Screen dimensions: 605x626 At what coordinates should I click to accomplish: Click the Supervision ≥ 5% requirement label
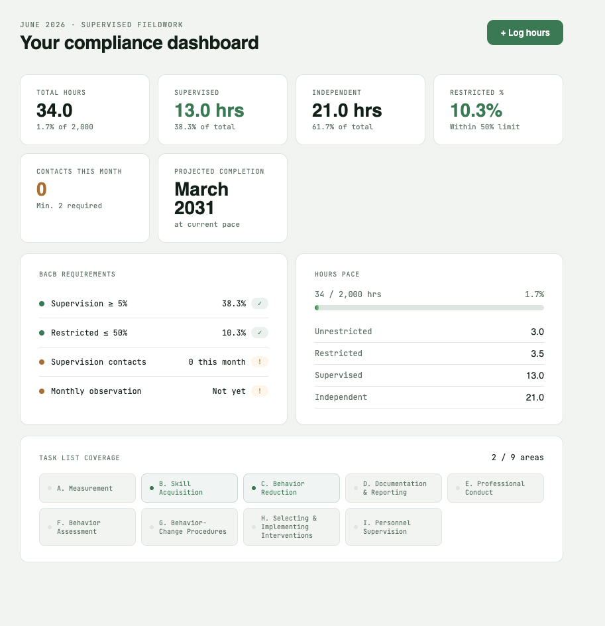click(x=89, y=304)
